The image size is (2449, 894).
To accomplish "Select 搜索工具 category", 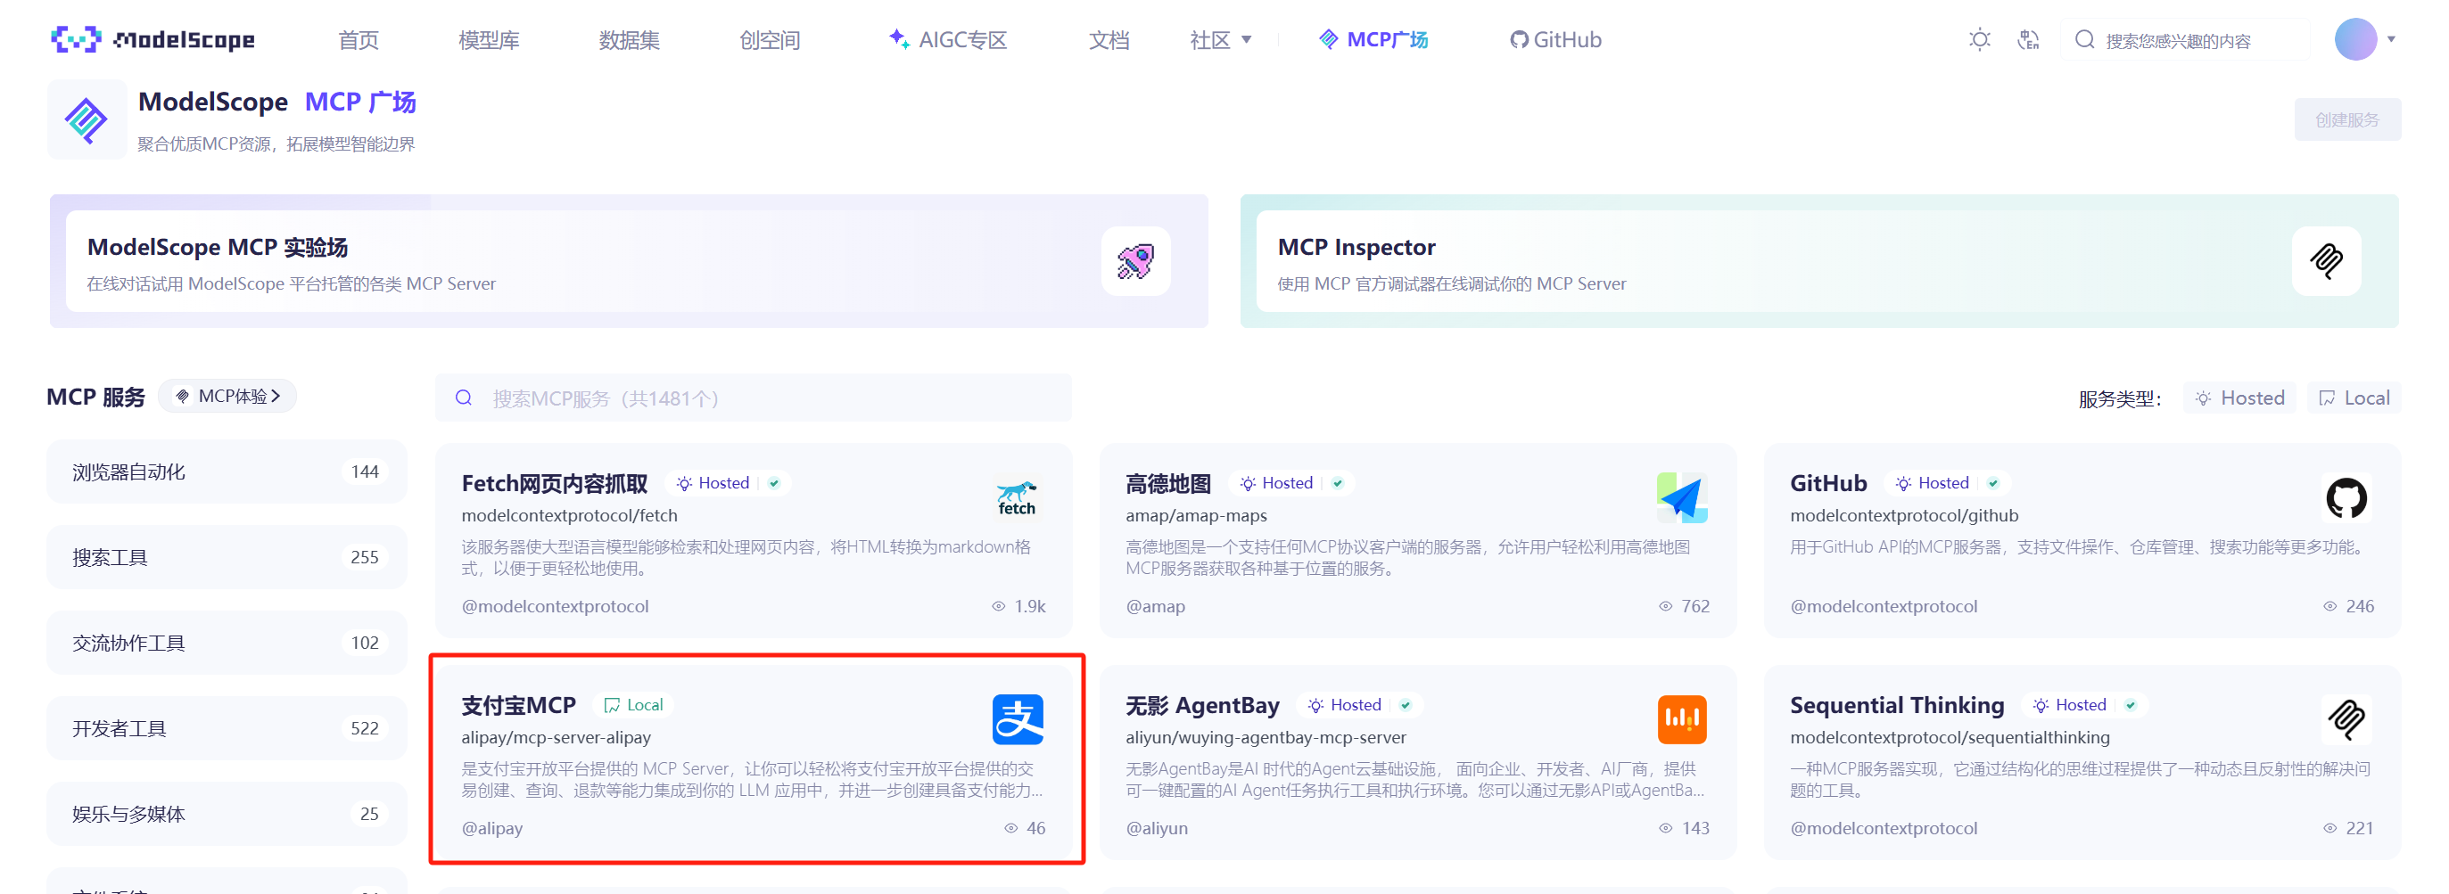I will (227, 558).
